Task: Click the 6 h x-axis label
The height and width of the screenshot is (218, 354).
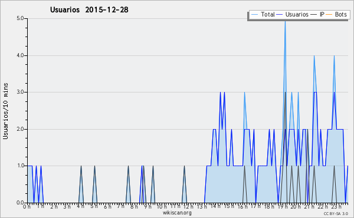Action: [107, 207]
